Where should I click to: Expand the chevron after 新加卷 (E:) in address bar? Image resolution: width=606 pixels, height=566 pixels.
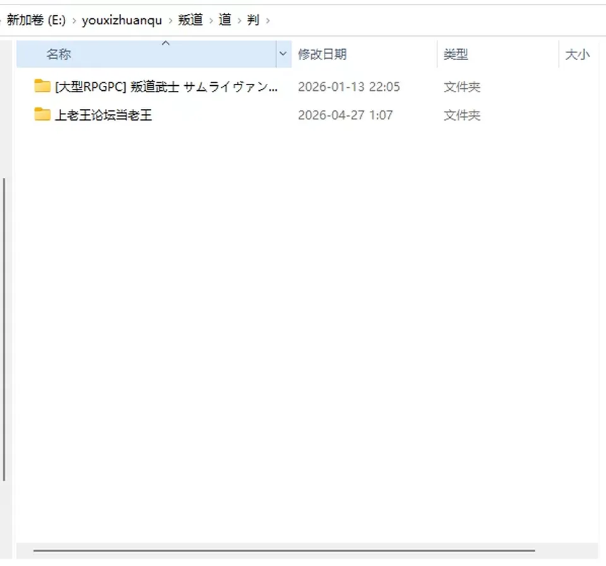(74, 20)
